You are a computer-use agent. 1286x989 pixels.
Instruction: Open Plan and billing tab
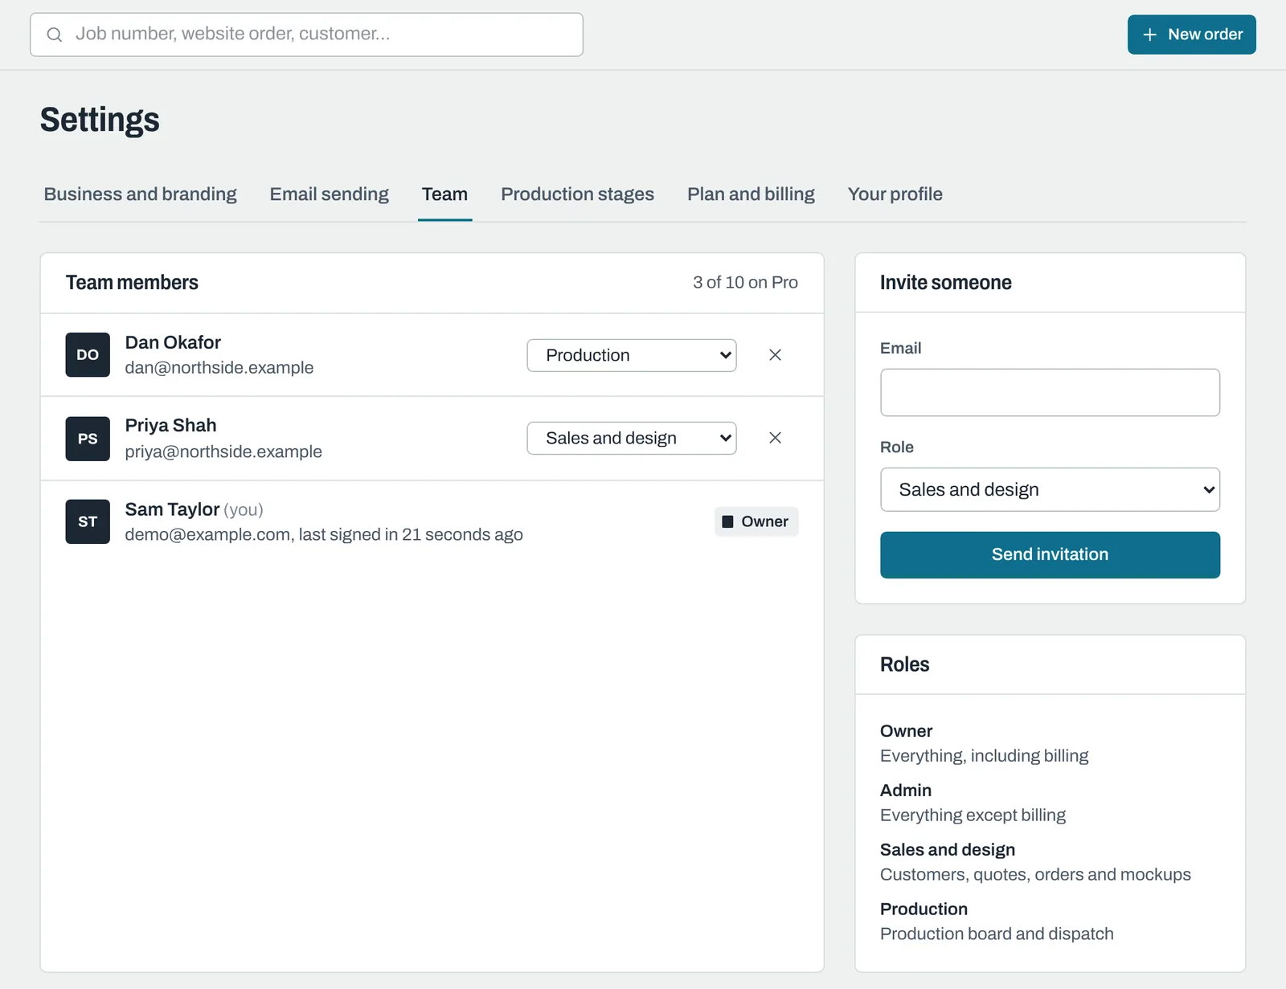tap(751, 194)
